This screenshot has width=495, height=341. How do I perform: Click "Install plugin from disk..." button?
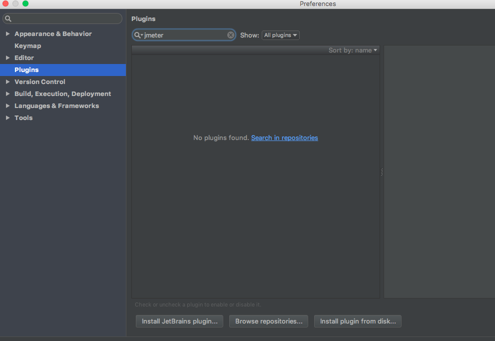tap(358, 321)
